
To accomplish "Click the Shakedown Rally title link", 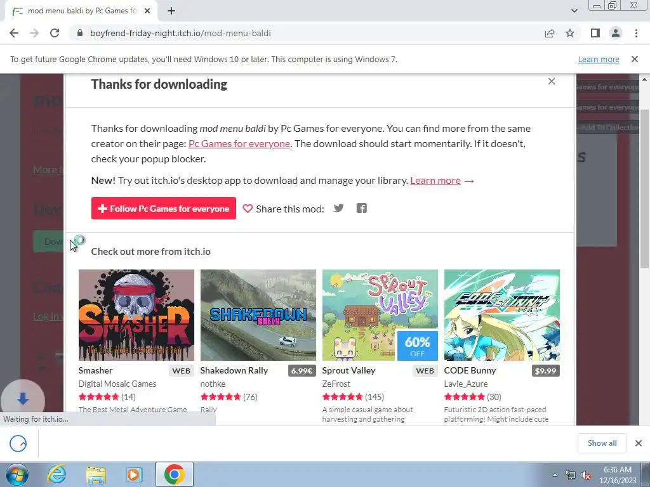I will (x=234, y=370).
